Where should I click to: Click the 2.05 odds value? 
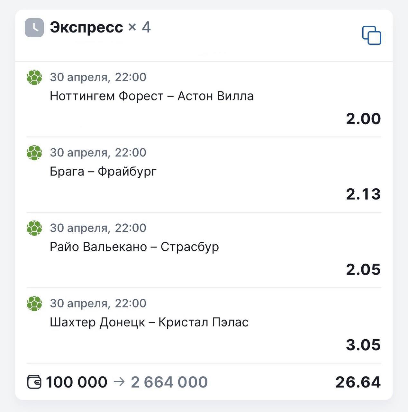tap(363, 269)
